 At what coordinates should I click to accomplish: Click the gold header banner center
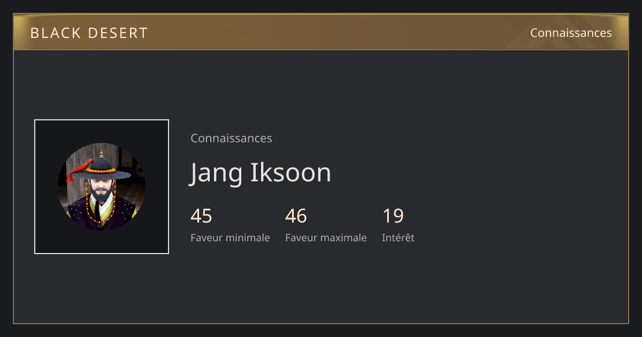321,32
